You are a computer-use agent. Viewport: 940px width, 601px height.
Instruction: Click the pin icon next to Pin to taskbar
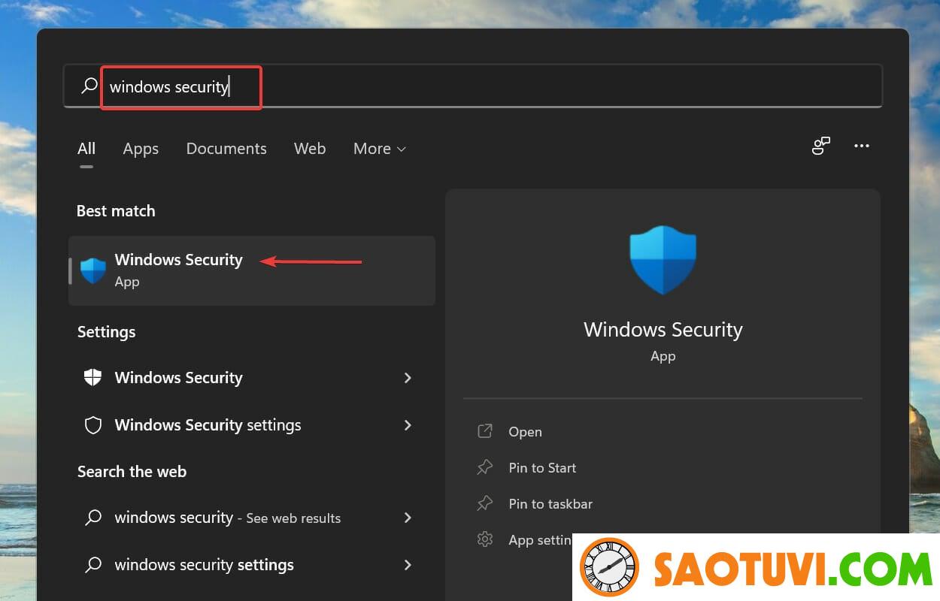pos(485,503)
